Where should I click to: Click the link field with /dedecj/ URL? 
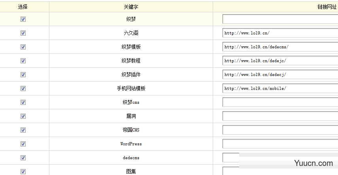280,74
